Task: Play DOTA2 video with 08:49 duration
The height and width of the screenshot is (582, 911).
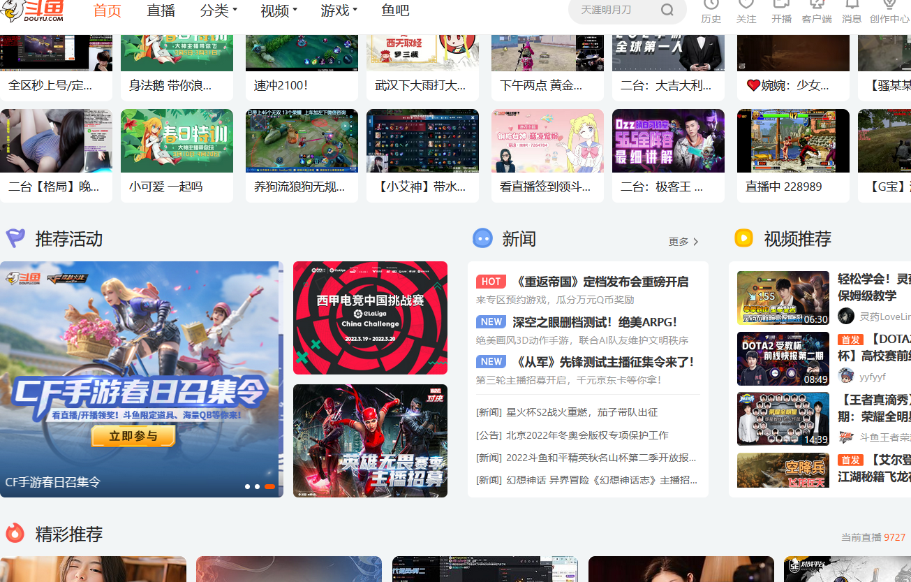Action: [783, 358]
